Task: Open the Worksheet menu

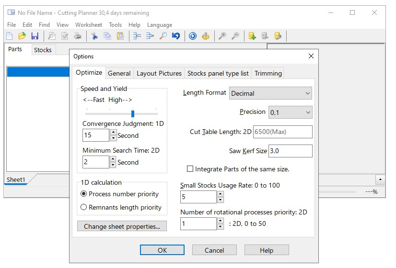Action: point(89,25)
